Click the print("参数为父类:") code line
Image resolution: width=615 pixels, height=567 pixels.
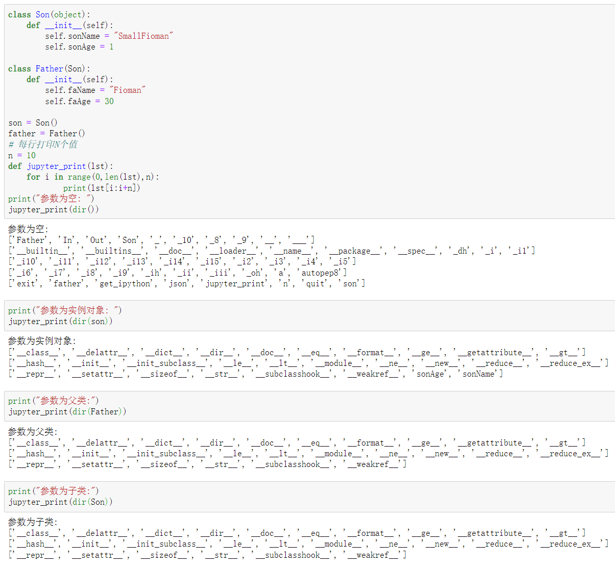click(54, 401)
